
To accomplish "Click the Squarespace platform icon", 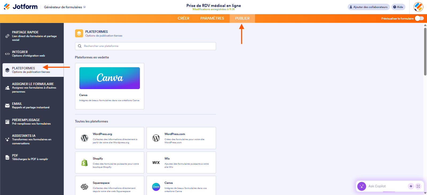I will coord(84,187).
